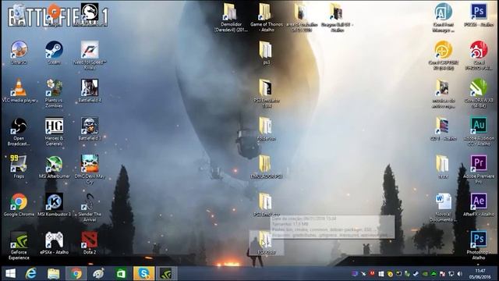Image resolution: width=499 pixels, height=281 pixels.
Task: Select the Recycle Bin icon
Action: click(19, 14)
